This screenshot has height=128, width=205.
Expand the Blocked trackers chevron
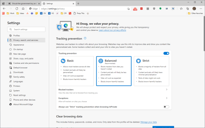(x=166, y=90)
